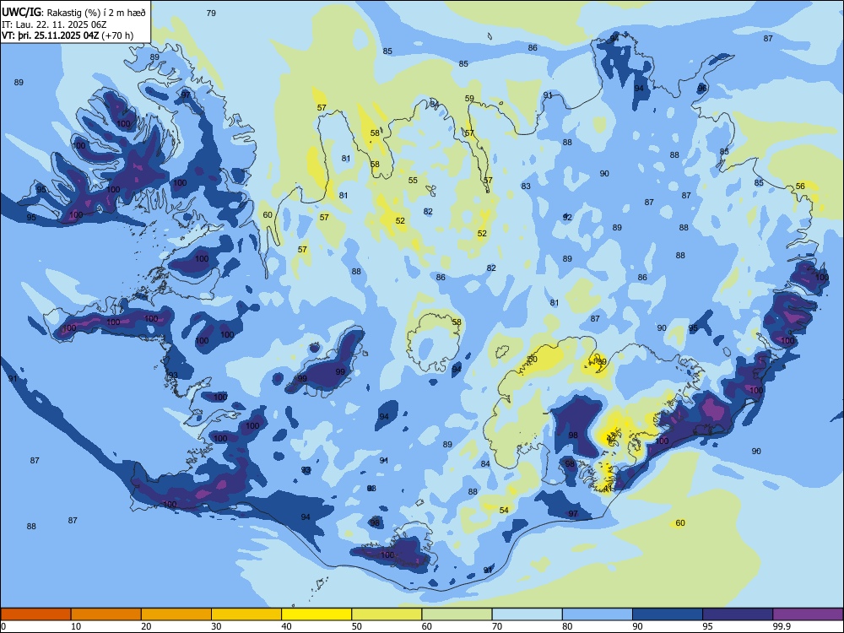Click the map value '59' on north coast
The height and width of the screenshot is (633, 844).
pos(469,99)
